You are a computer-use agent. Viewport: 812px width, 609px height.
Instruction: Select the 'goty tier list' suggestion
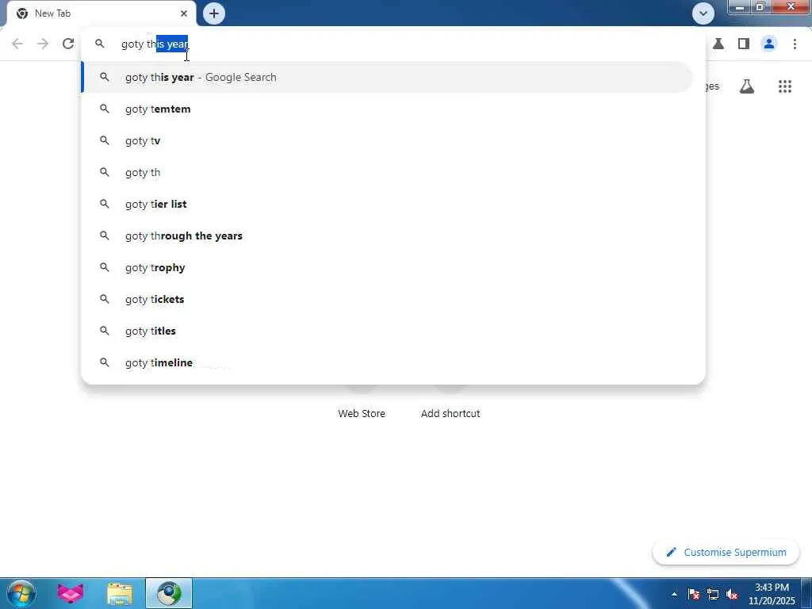tap(387, 204)
